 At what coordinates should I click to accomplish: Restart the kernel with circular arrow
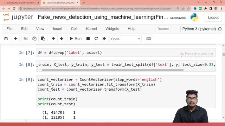tap(96, 38)
